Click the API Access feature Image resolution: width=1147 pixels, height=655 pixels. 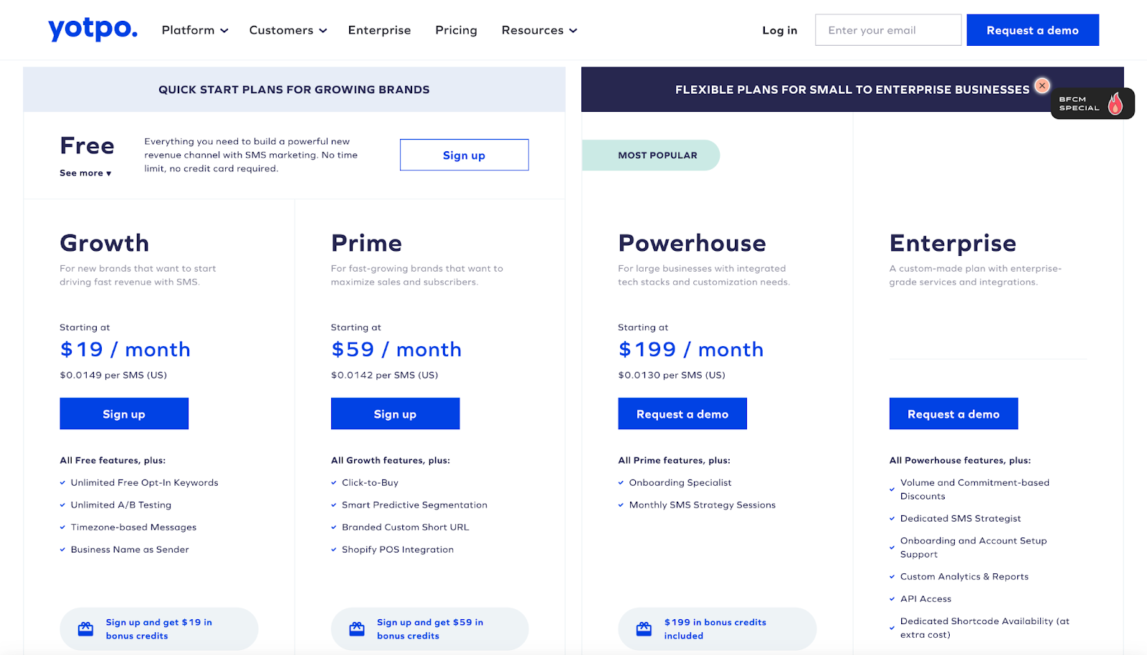coord(925,598)
